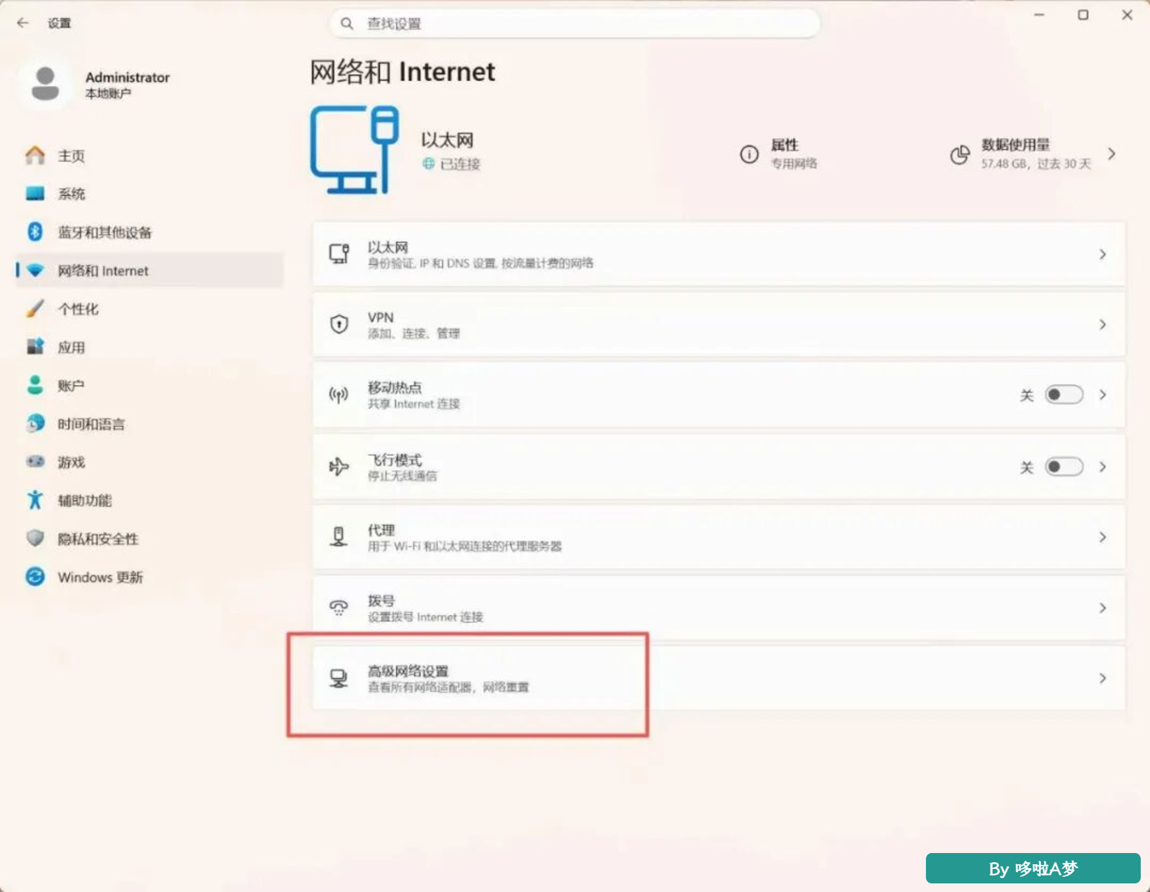Go to 主页 in sidebar
This screenshot has width=1150, height=892.
pyautogui.click(x=150, y=155)
